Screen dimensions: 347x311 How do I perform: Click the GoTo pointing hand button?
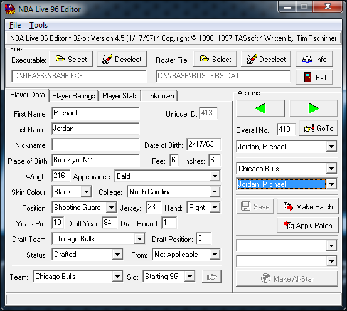point(319,129)
